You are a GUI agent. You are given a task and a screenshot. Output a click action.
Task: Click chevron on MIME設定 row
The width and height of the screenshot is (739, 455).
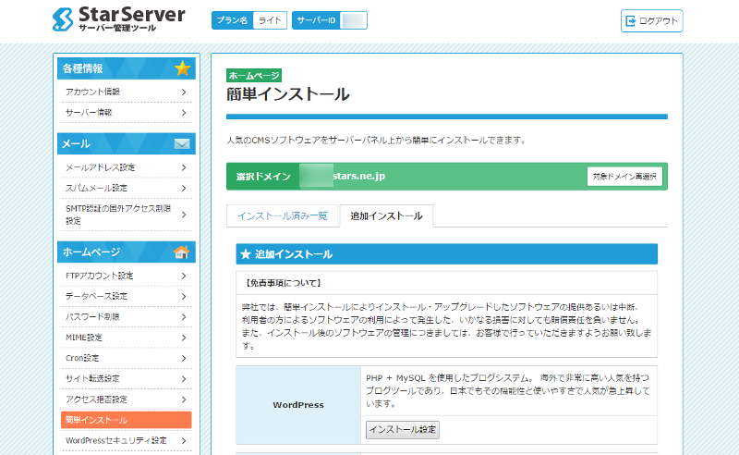(184, 338)
